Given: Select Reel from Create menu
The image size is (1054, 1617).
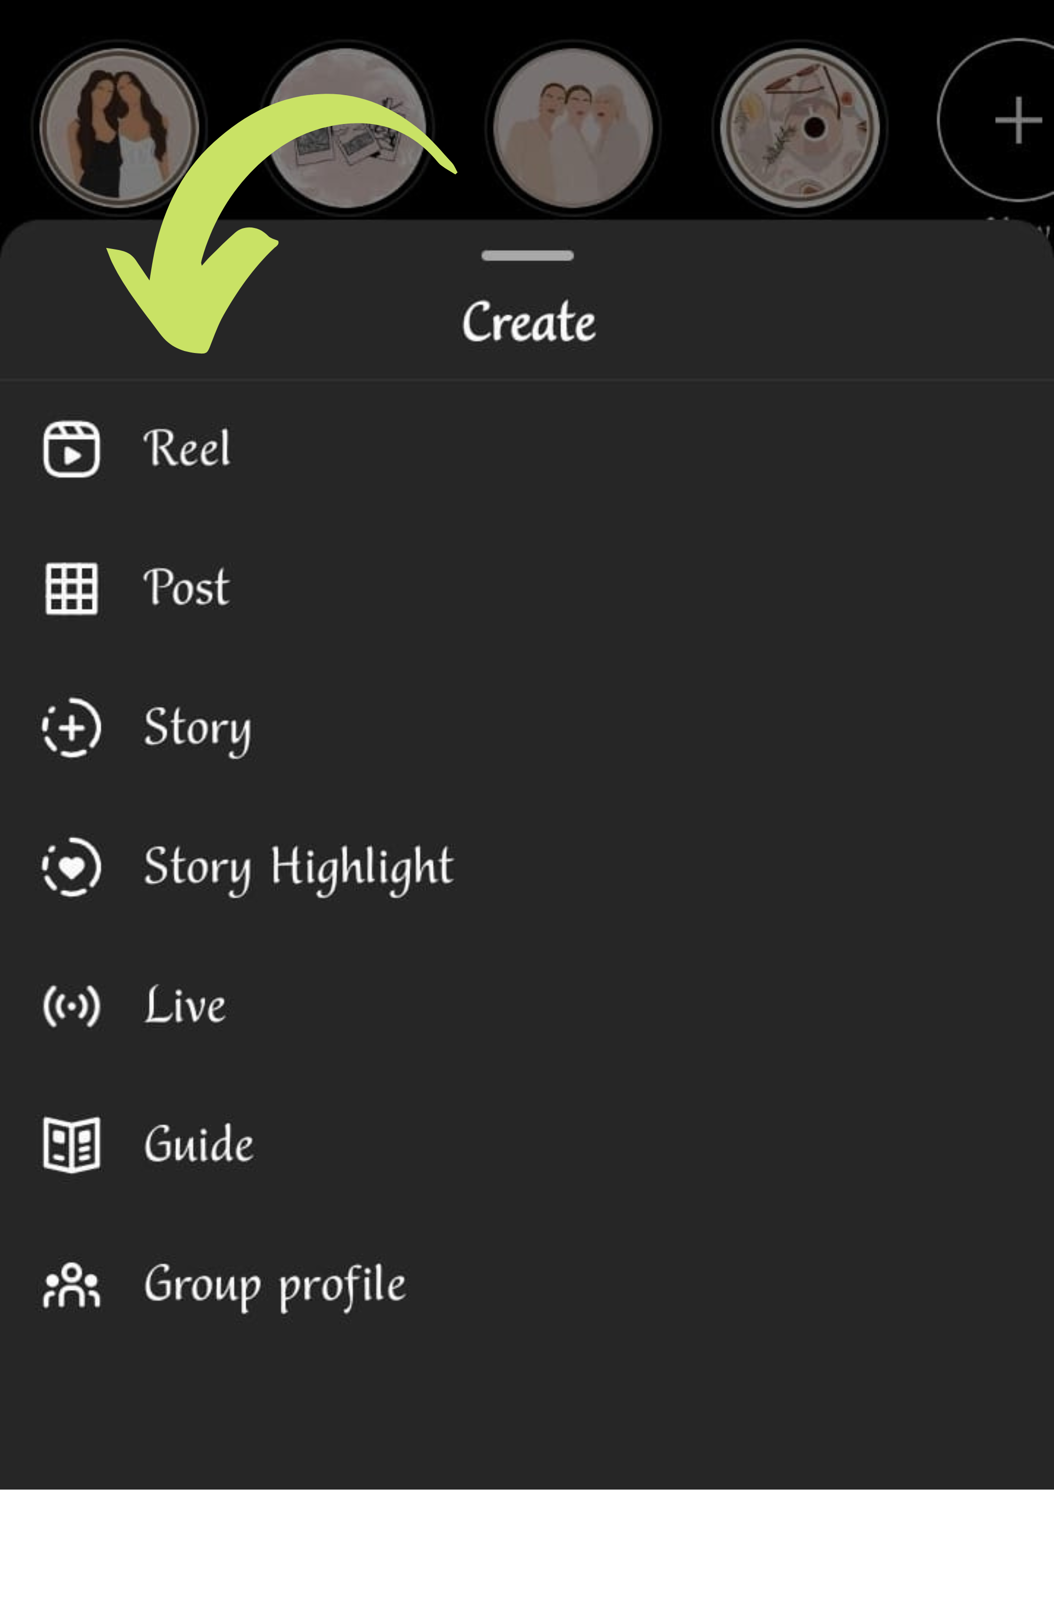Looking at the screenshot, I should (187, 449).
